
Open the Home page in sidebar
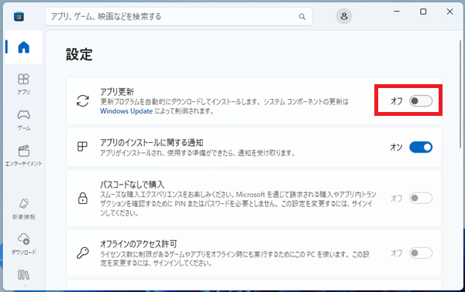click(24, 47)
